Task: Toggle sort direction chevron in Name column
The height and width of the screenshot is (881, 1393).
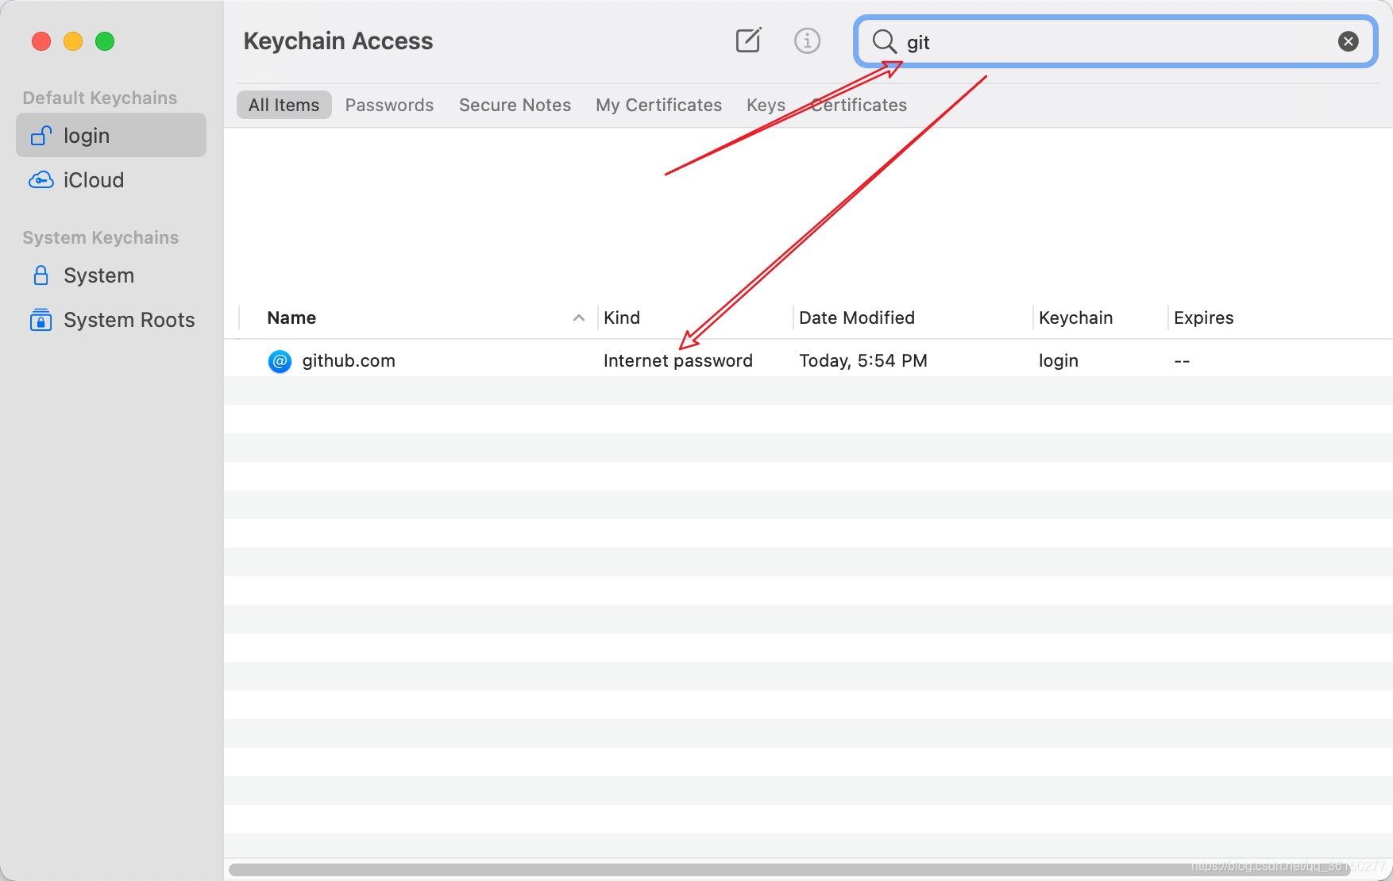Action: [579, 318]
